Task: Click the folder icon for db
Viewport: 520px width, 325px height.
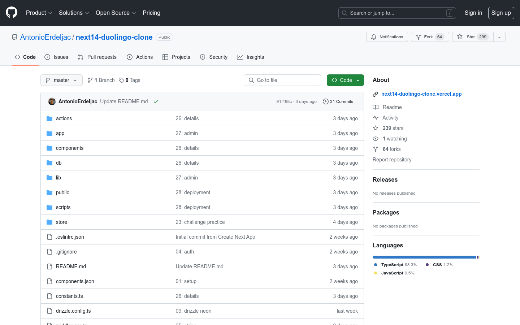Action: point(49,163)
